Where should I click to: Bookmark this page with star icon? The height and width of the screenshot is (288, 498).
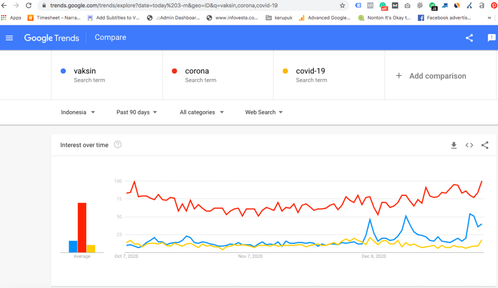click(342, 6)
